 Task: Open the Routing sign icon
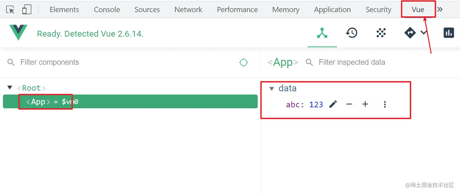410,33
